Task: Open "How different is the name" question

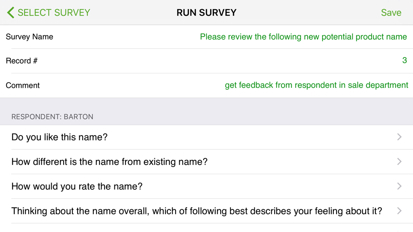Action: (x=206, y=162)
